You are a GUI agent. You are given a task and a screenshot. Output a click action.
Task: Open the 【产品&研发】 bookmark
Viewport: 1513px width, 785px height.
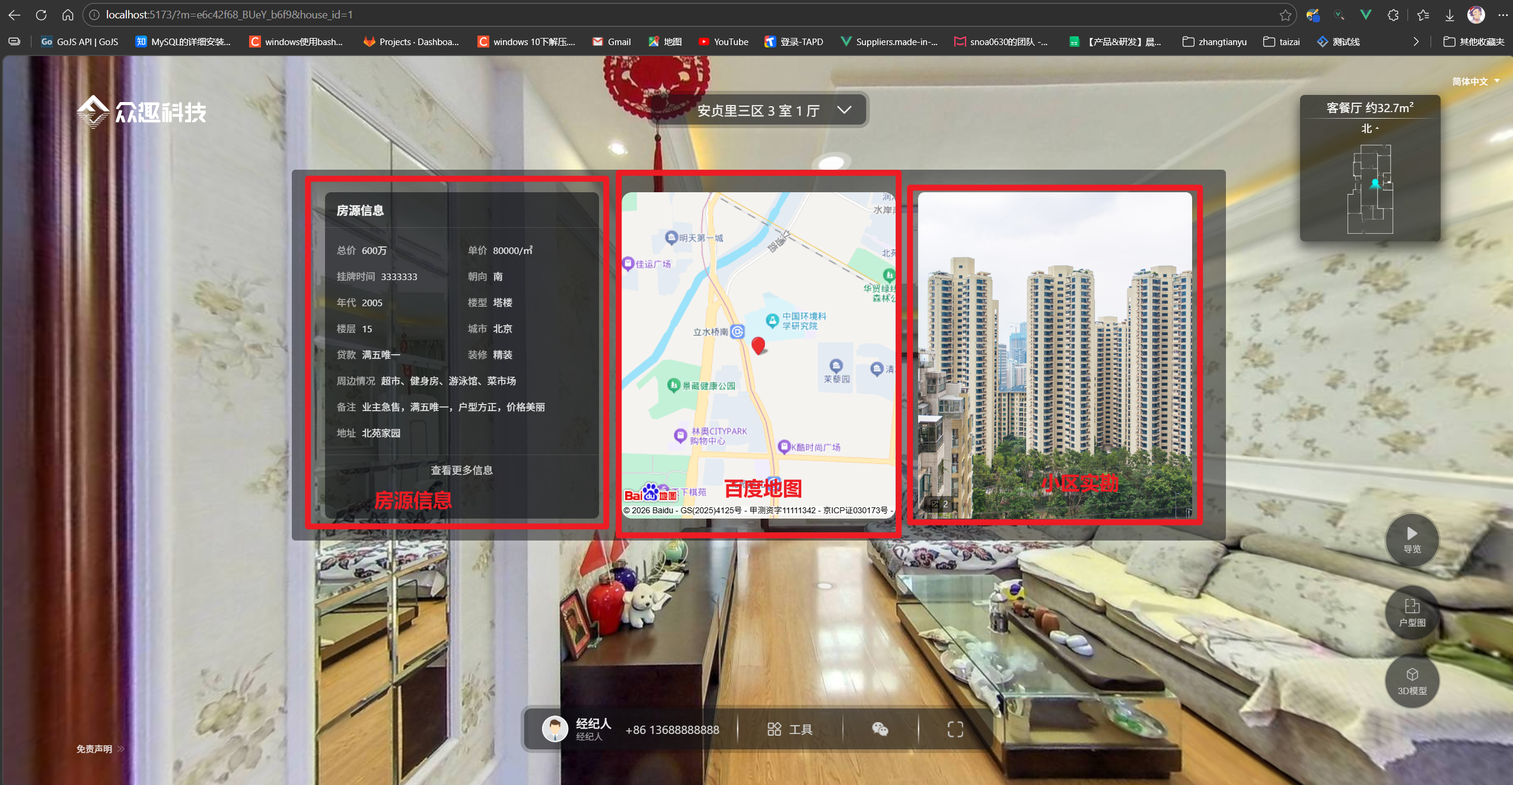point(1115,42)
